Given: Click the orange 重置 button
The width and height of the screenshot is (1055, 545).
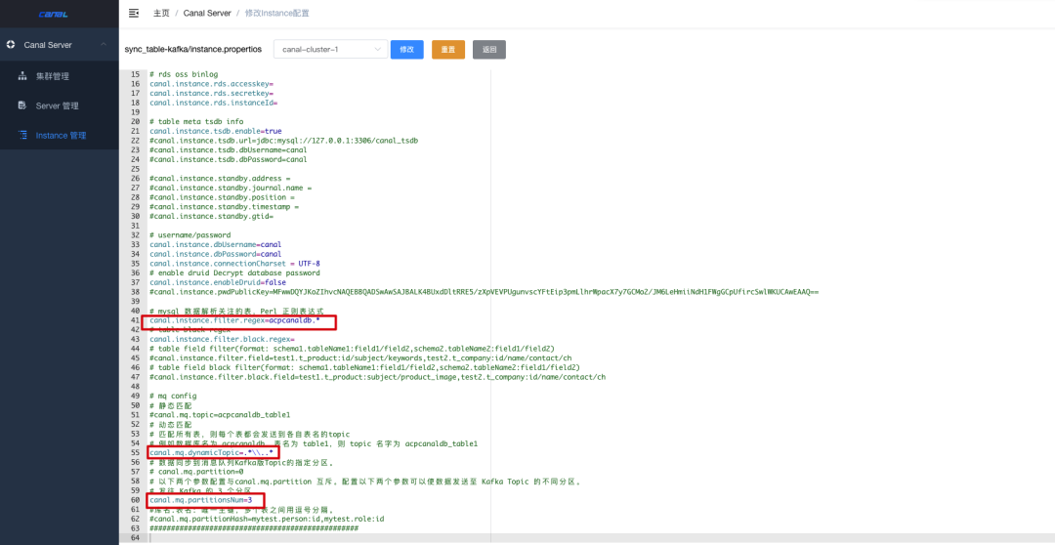Looking at the screenshot, I should coord(448,50).
